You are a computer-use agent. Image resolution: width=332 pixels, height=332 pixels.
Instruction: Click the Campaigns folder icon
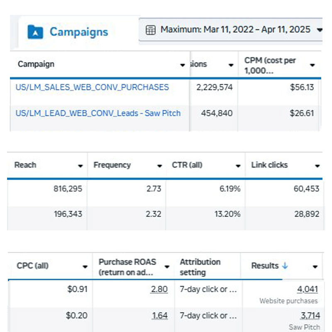tap(35, 32)
